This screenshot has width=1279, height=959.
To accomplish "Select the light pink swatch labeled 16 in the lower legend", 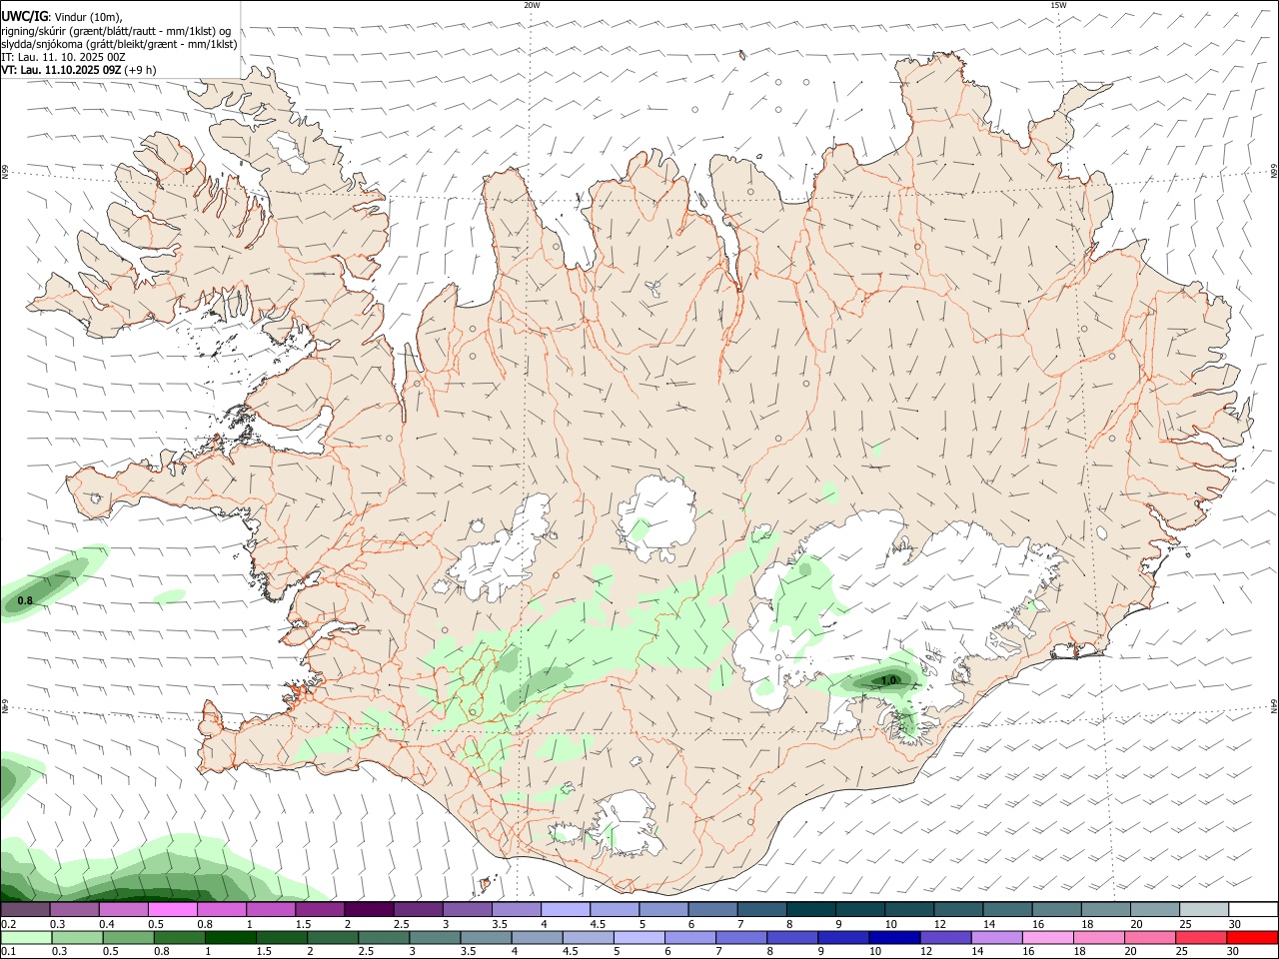I will coord(1047,938).
